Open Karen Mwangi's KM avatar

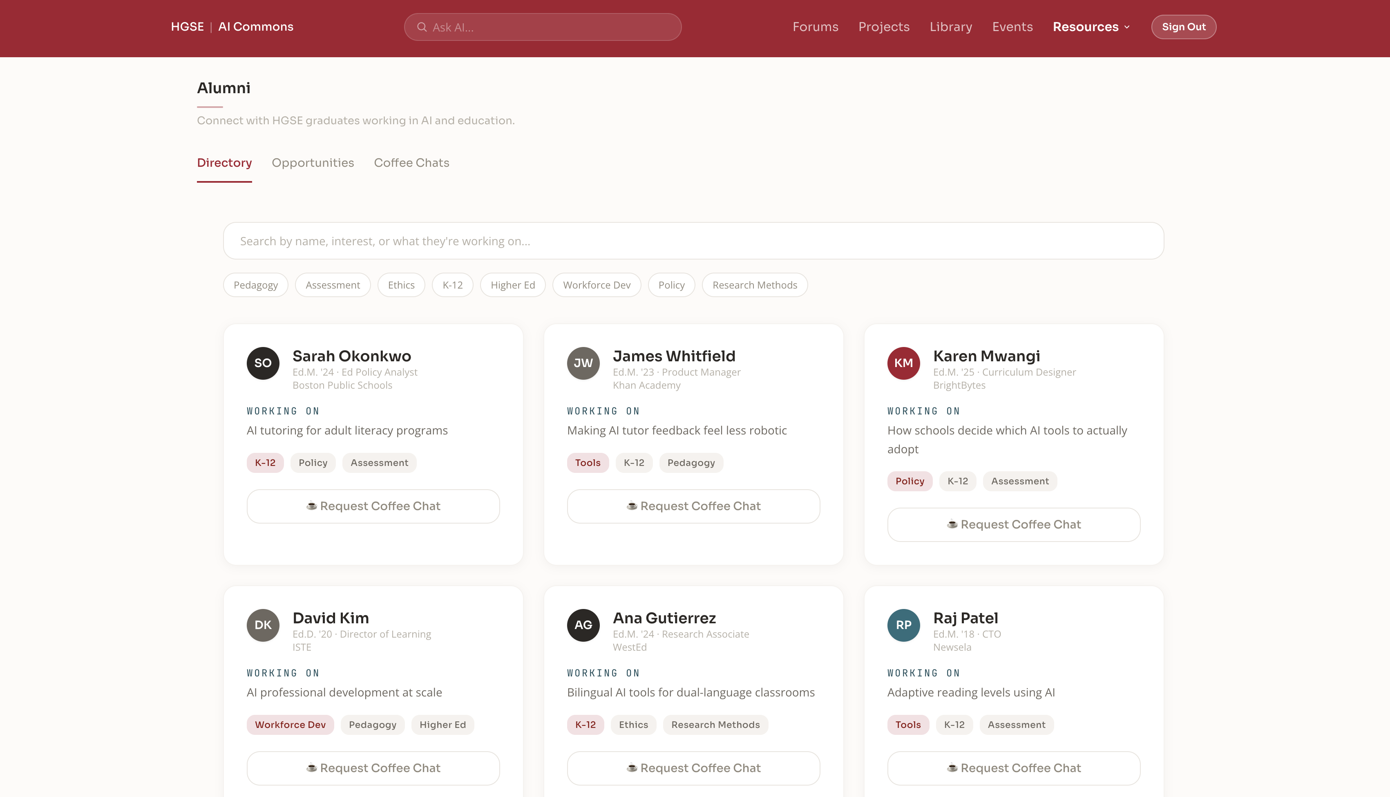(903, 363)
